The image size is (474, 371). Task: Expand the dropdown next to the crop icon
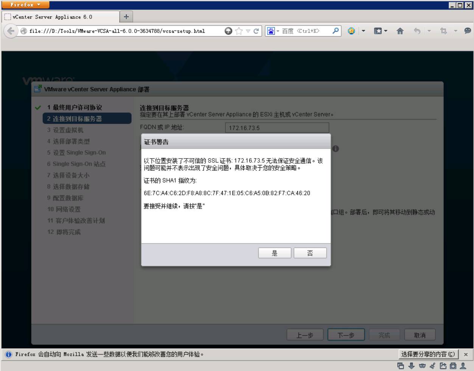455,31
